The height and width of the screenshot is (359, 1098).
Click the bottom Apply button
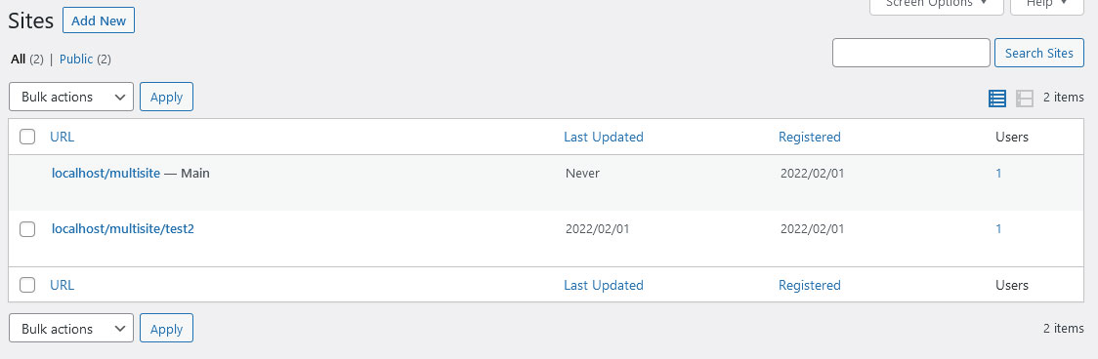167,328
